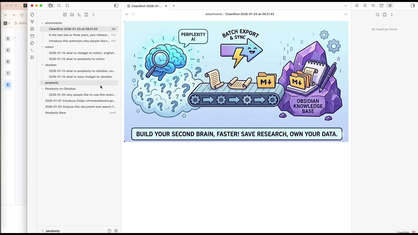This screenshot has height=235, width=418.
Task: Show backlinks tab in right sidebar
Action: (x=357, y=6)
